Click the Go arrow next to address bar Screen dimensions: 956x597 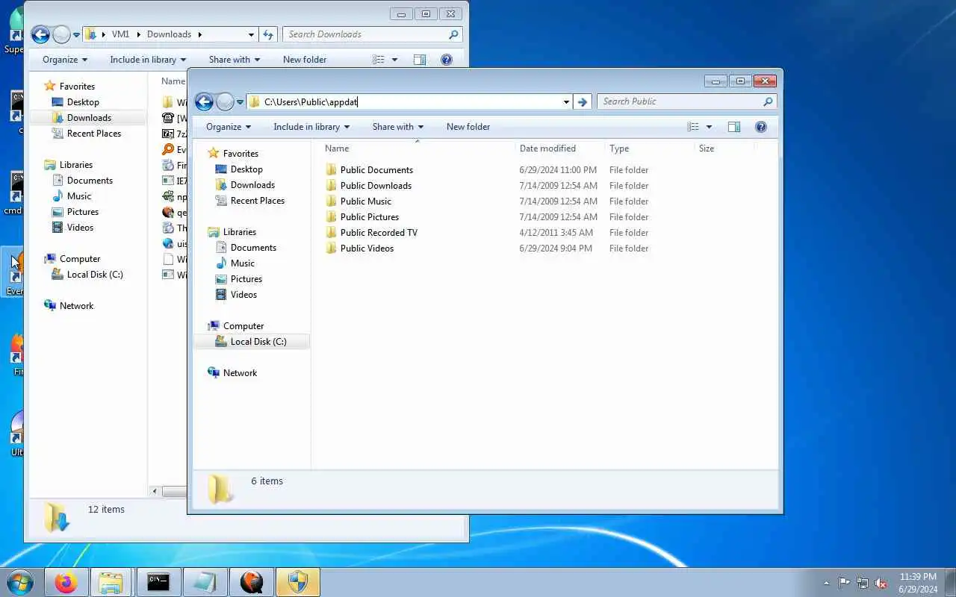(x=583, y=102)
